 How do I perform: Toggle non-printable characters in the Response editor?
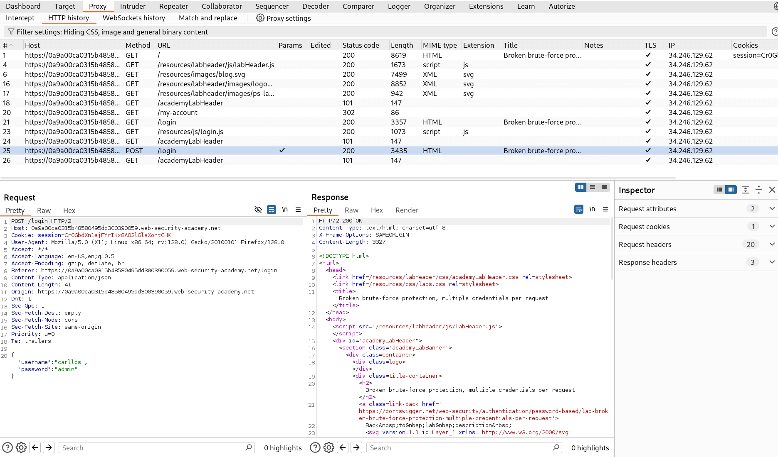(x=592, y=209)
